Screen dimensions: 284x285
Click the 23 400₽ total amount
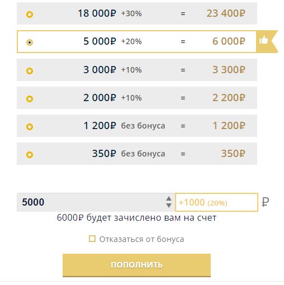pos(226,13)
